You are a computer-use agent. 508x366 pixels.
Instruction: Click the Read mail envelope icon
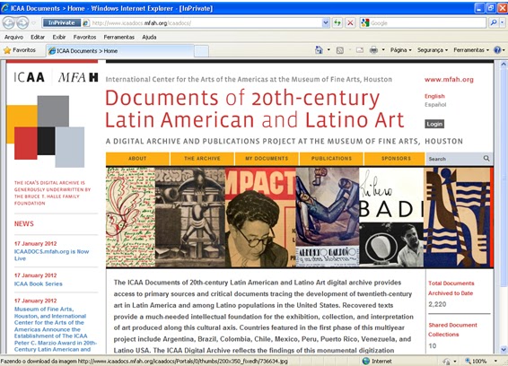click(360, 50)
